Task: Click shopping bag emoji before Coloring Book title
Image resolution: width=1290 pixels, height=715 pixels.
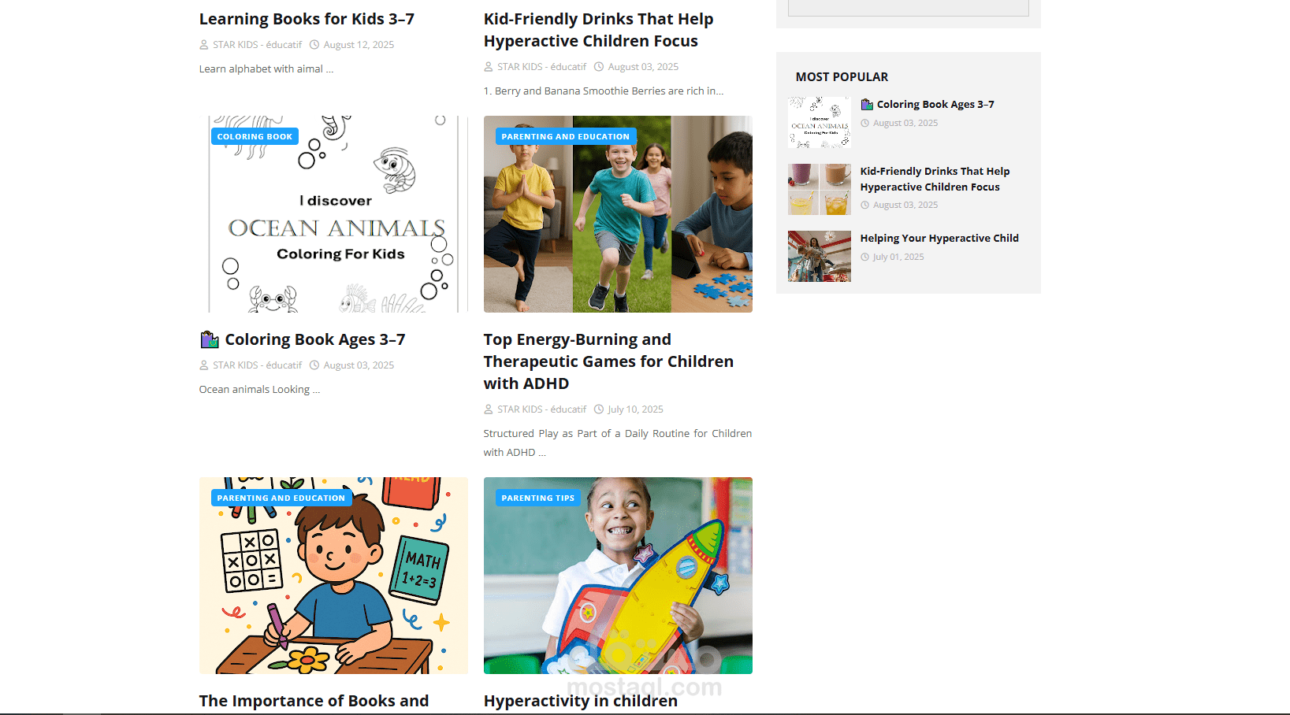Action: coord(209,339)
